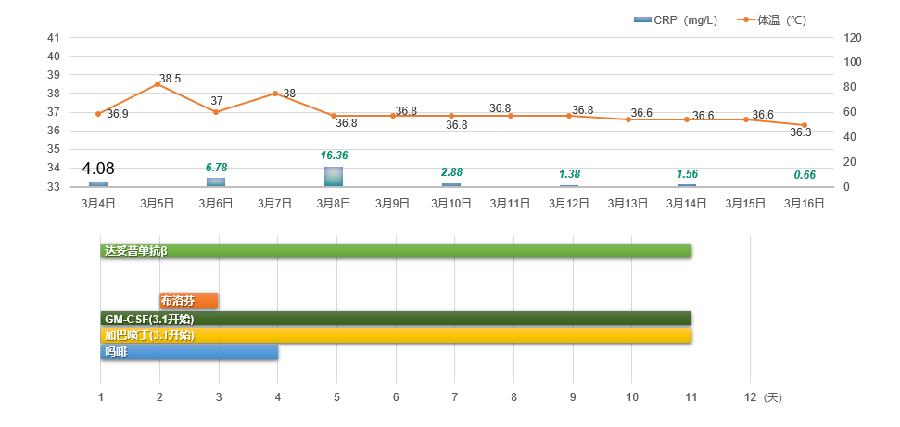This screenshot has width=900, height=427.
Task: Click the 0.66 CRP value label
Action: 805,176
